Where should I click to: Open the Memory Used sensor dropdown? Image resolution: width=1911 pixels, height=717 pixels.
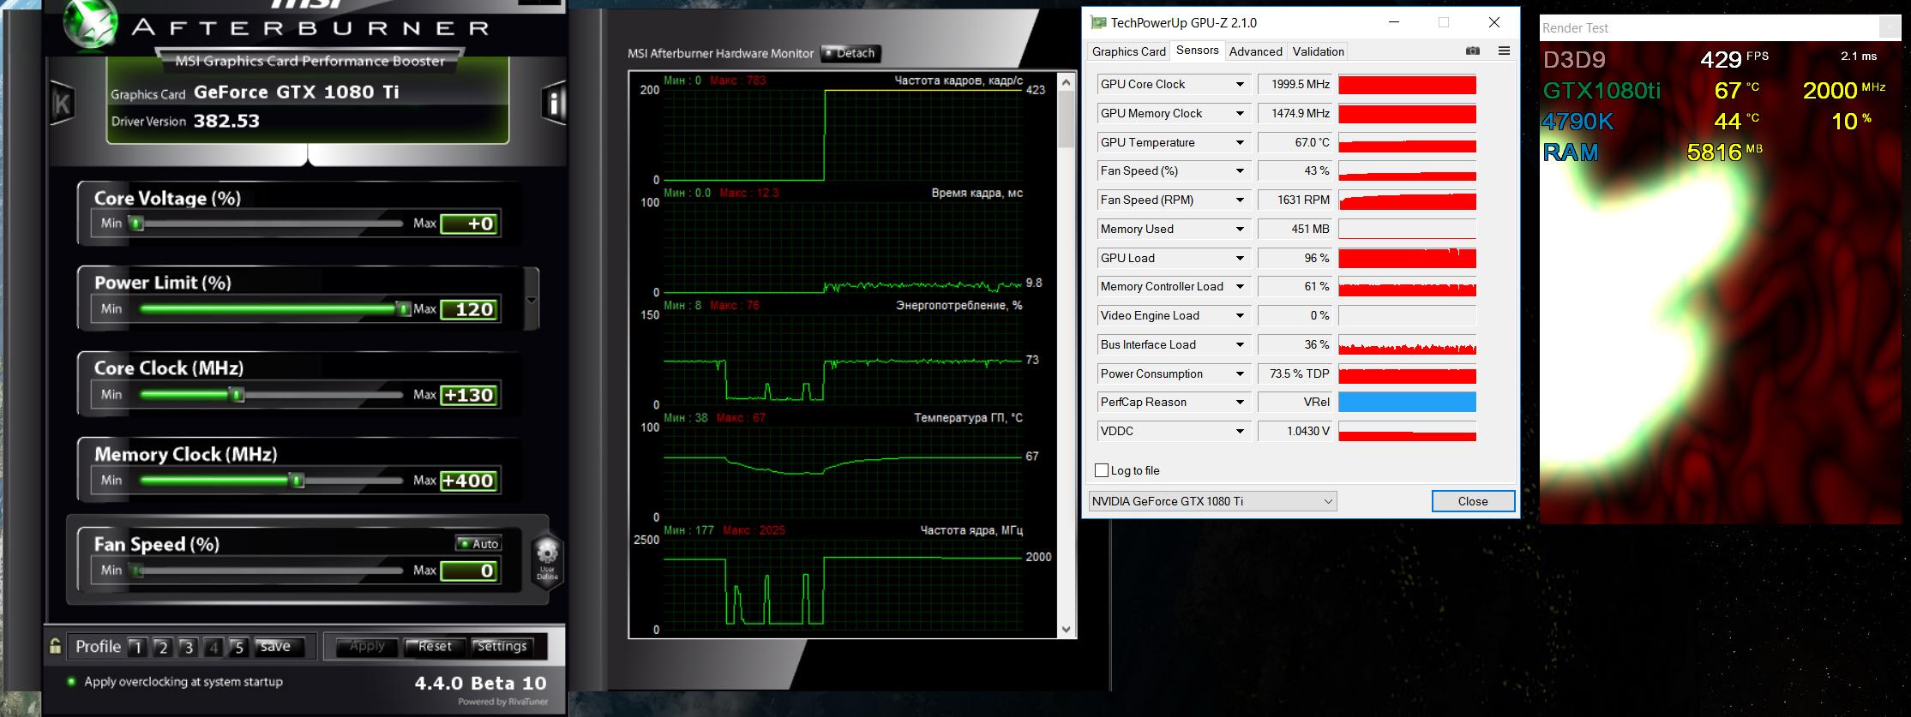(1240, 230)
